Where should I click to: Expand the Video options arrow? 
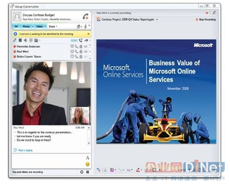pyautogui.click(x=45, y=26)
